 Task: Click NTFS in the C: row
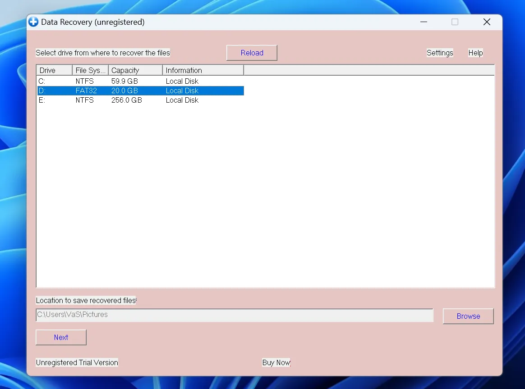click(84, 81)
